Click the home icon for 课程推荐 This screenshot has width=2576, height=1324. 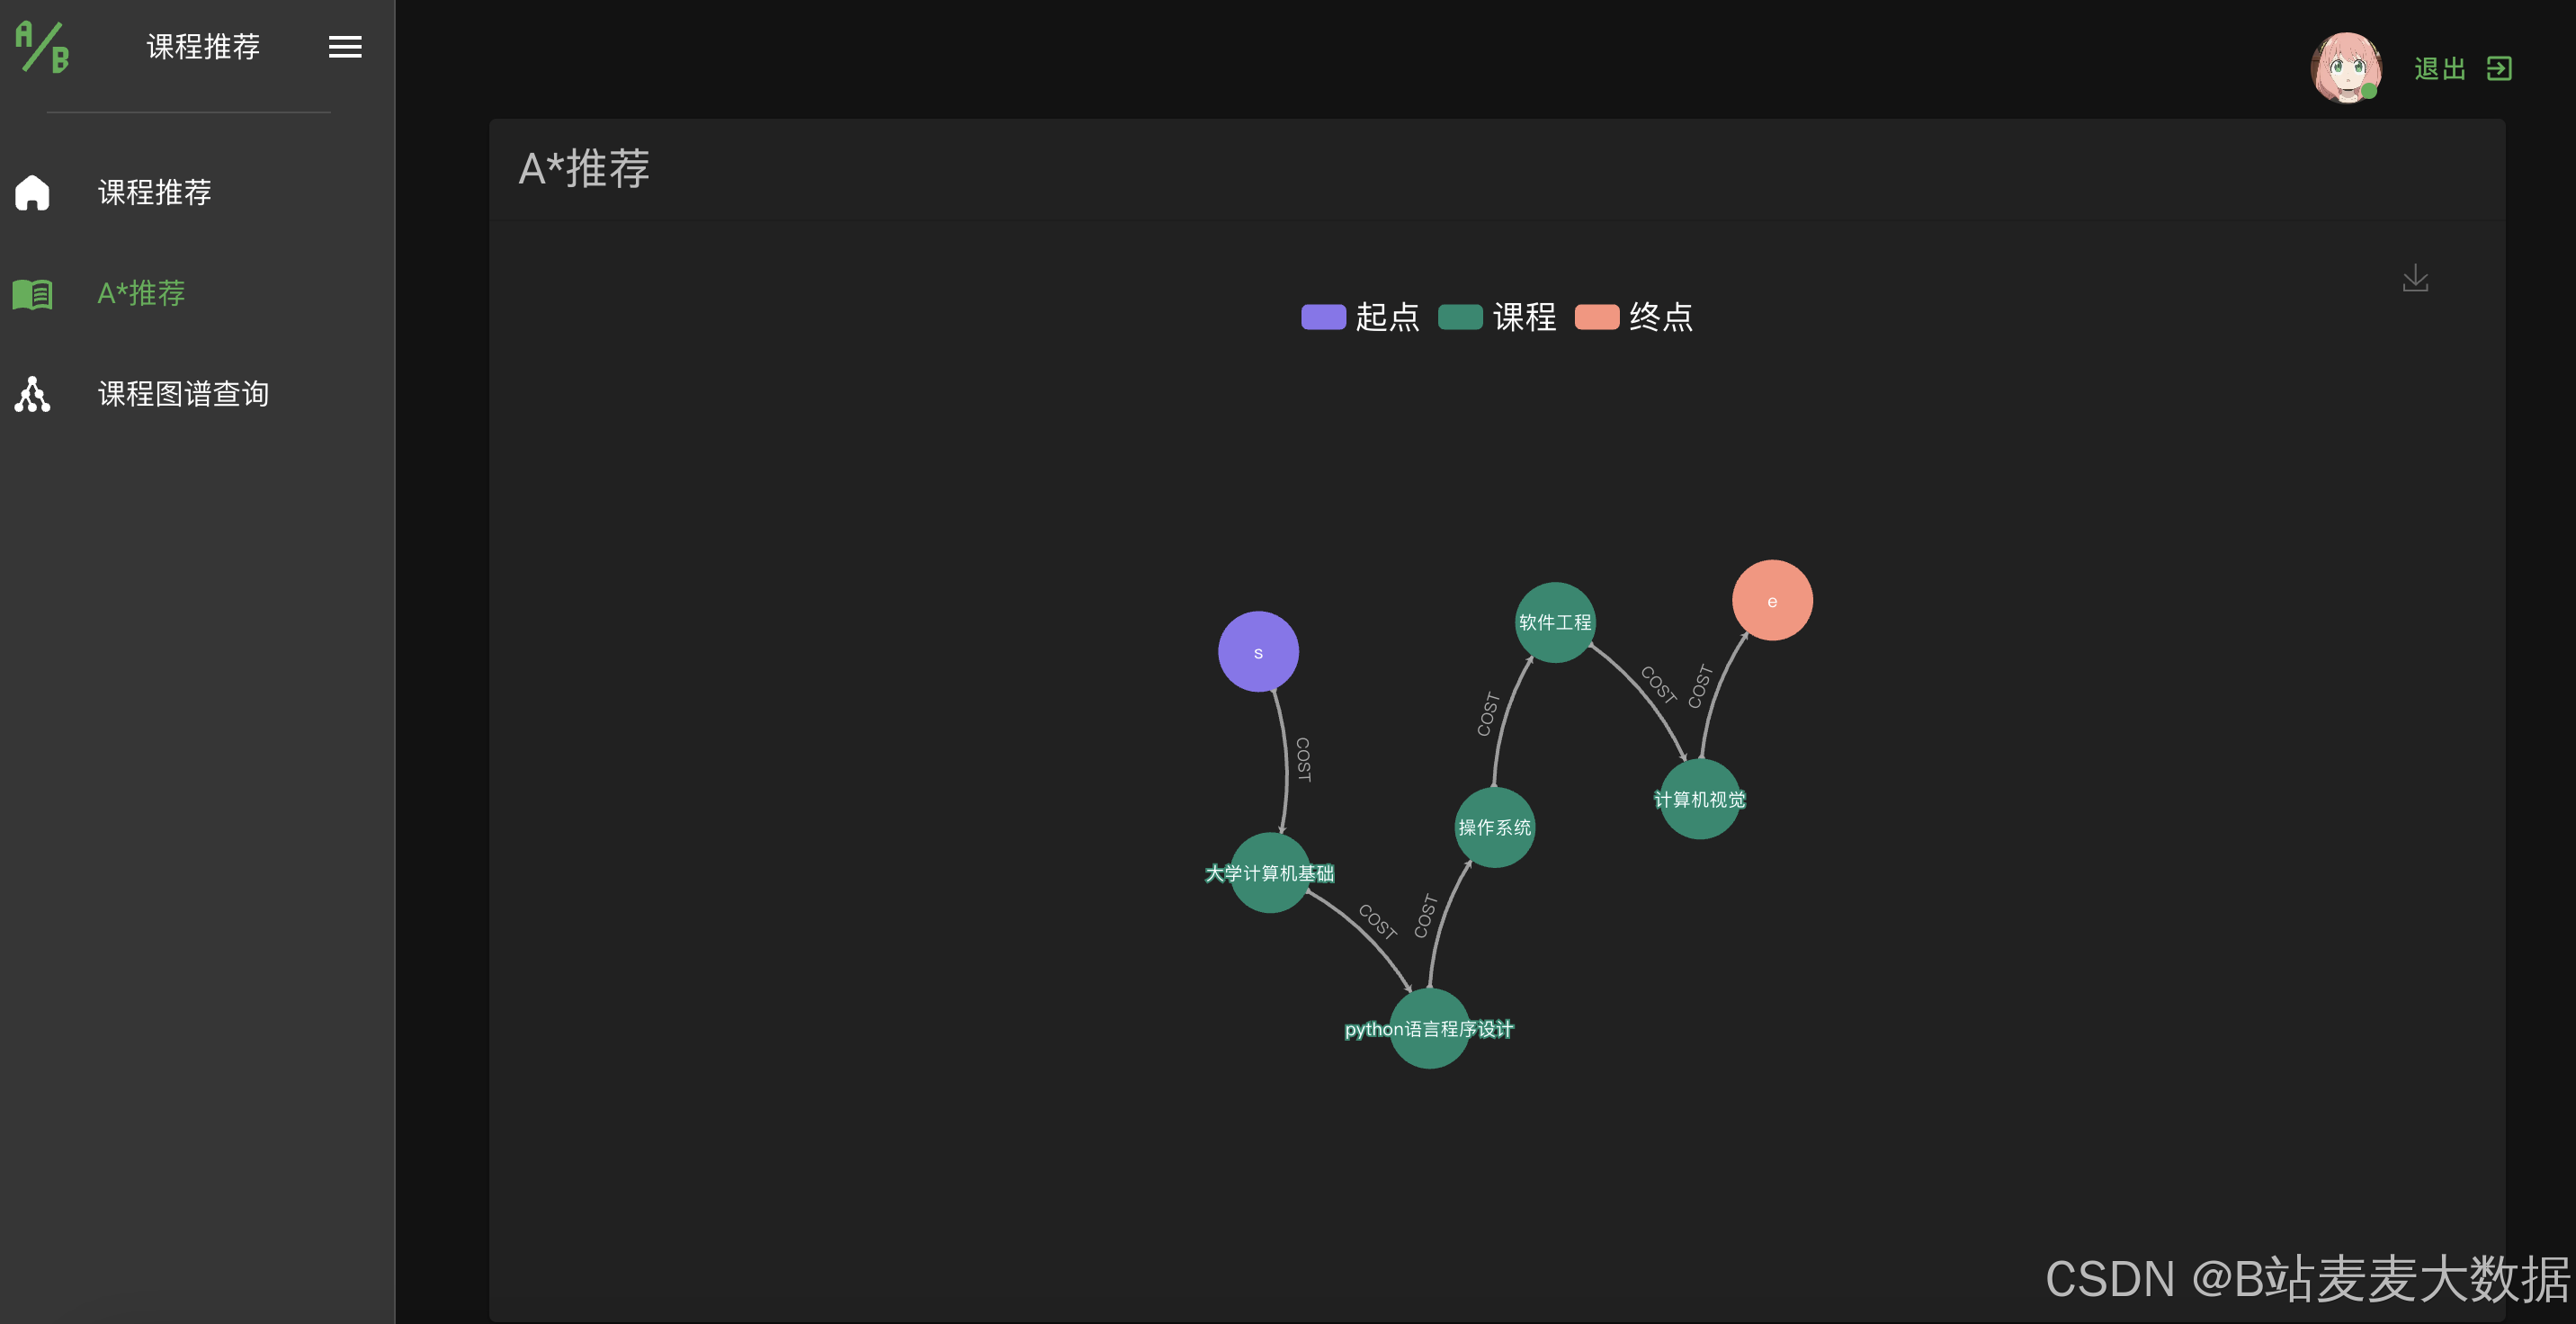[x=32, y=192]
